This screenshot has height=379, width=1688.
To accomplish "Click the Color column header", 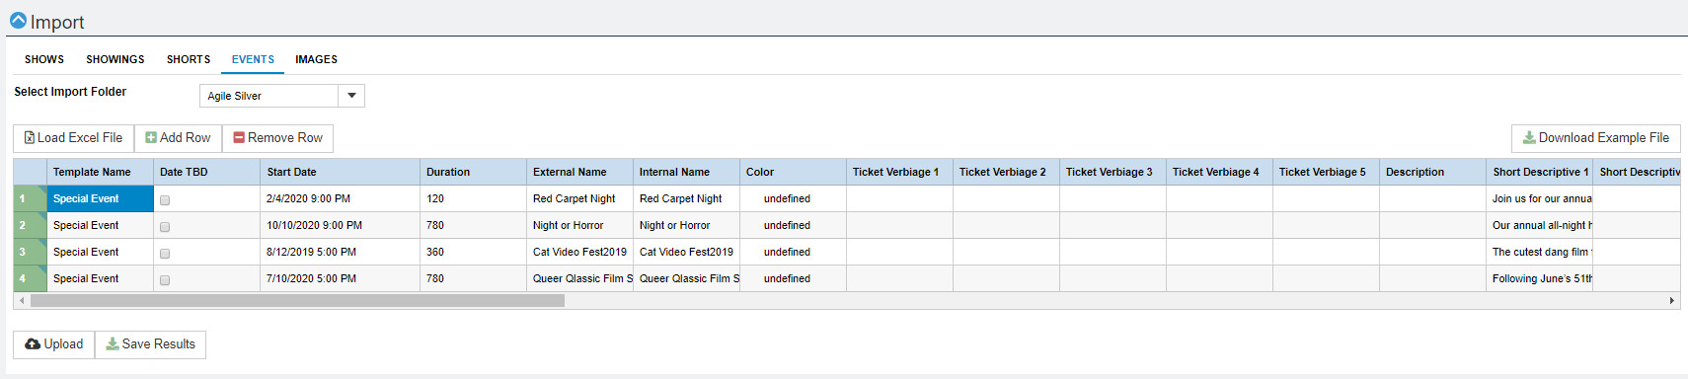I will [x=793, y=172].
